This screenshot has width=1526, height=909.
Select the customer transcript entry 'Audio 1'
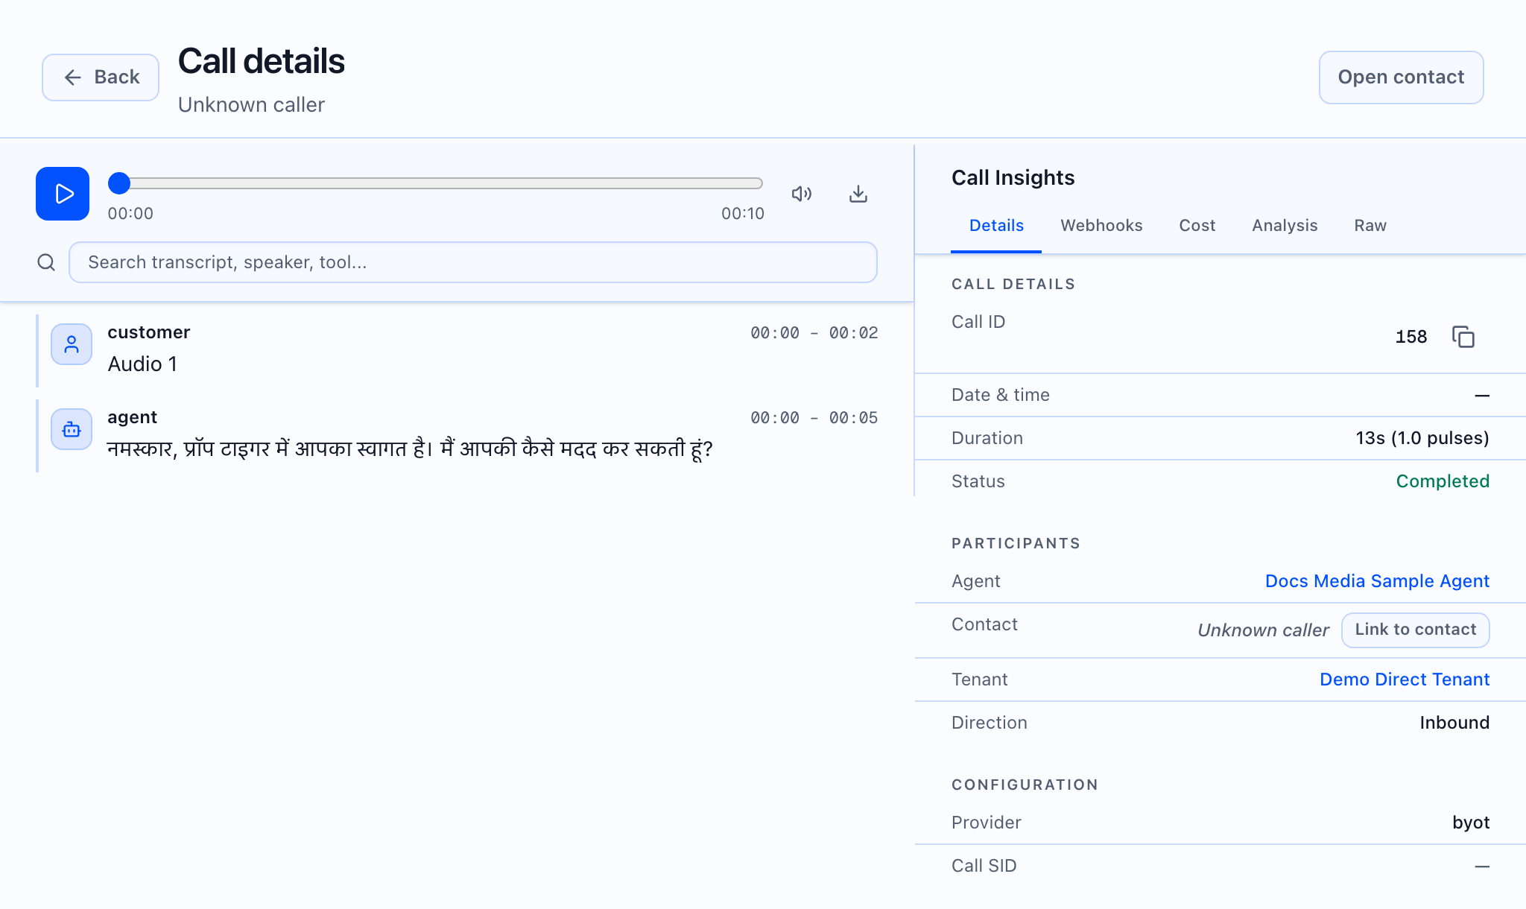142,364
